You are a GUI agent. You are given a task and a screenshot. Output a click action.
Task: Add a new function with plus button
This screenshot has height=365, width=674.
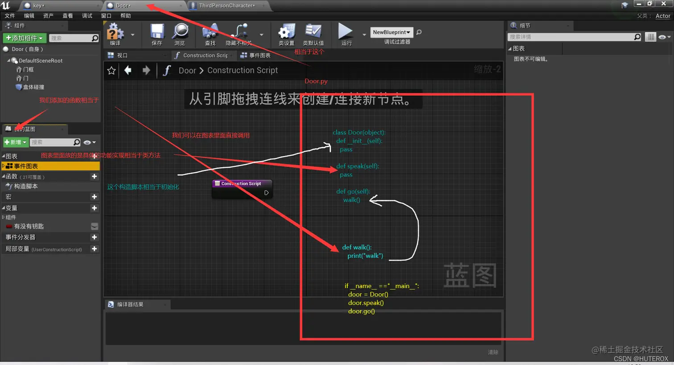(x=94, y=177)
